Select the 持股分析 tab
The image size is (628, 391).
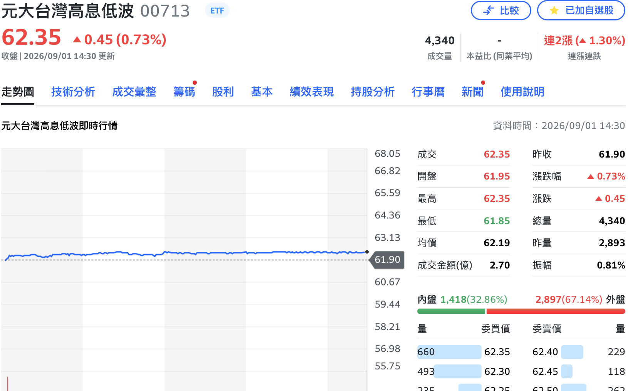point(373,92)
